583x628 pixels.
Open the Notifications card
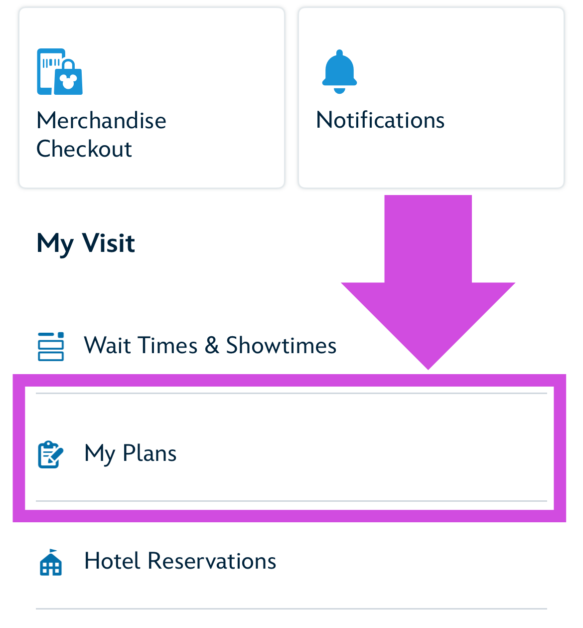[x=431, y=97]
